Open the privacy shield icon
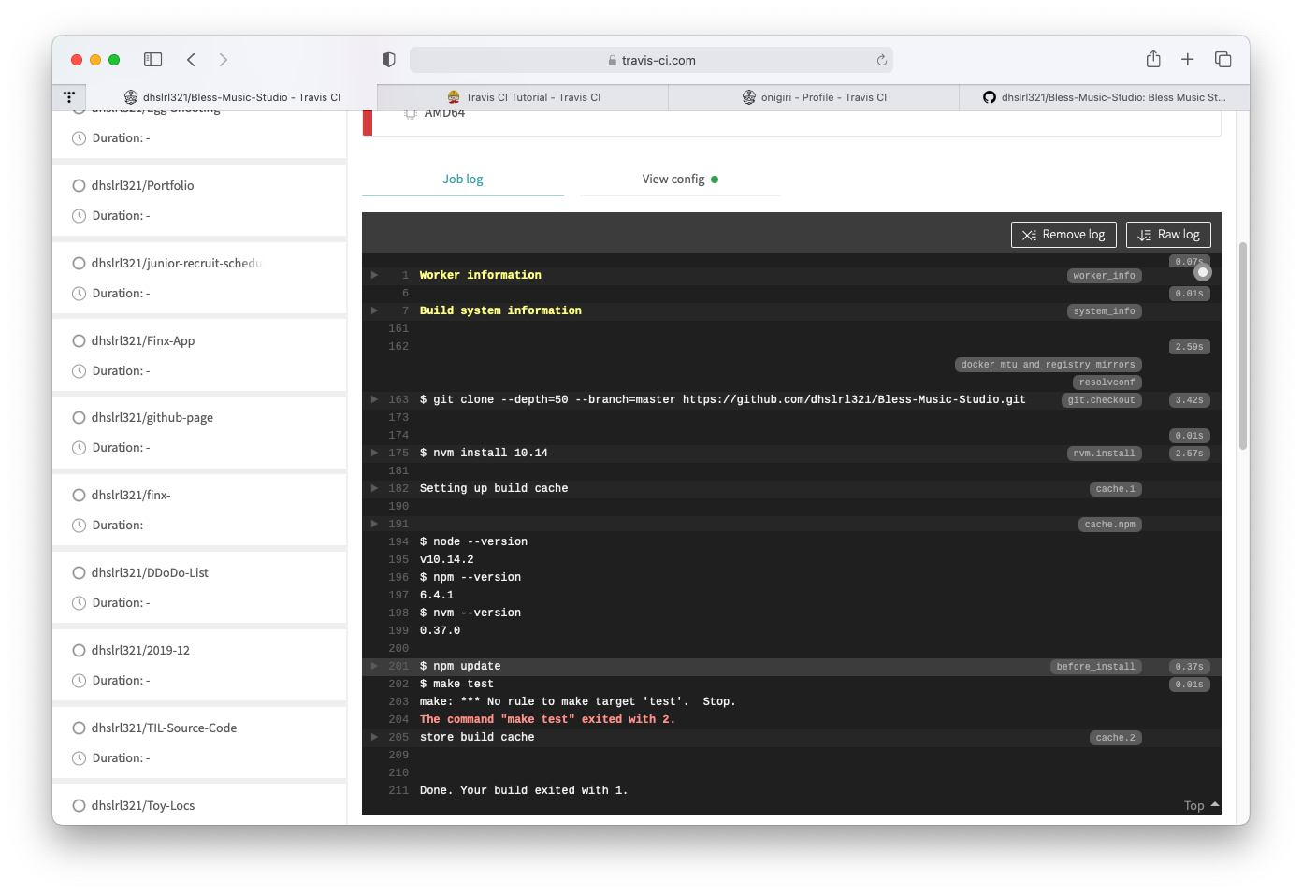This screenshot has width=1302, height=894. click(x=389, y=60)
